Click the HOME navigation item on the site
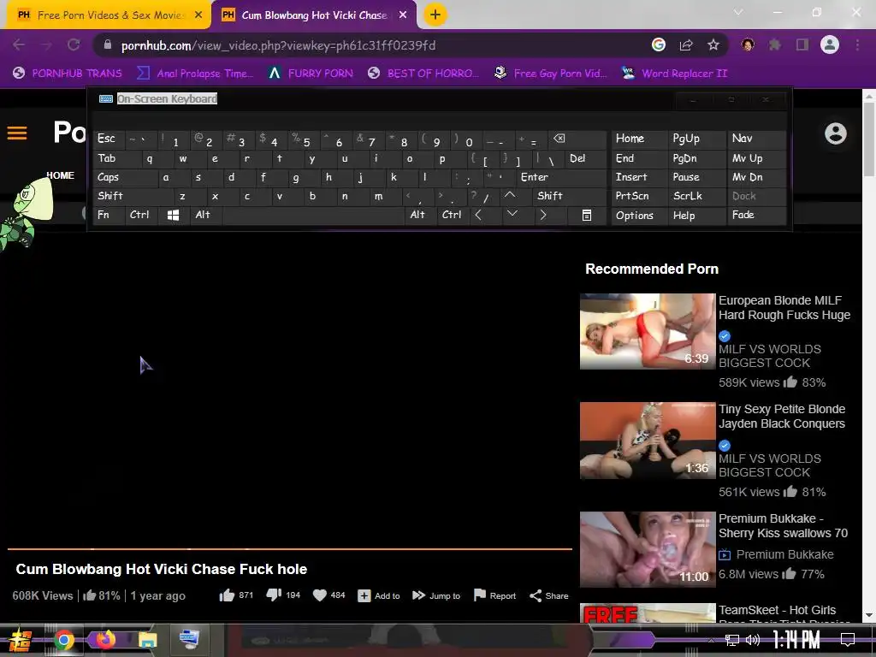Viewport: 876px width, 657px height. tap(61, 175)
